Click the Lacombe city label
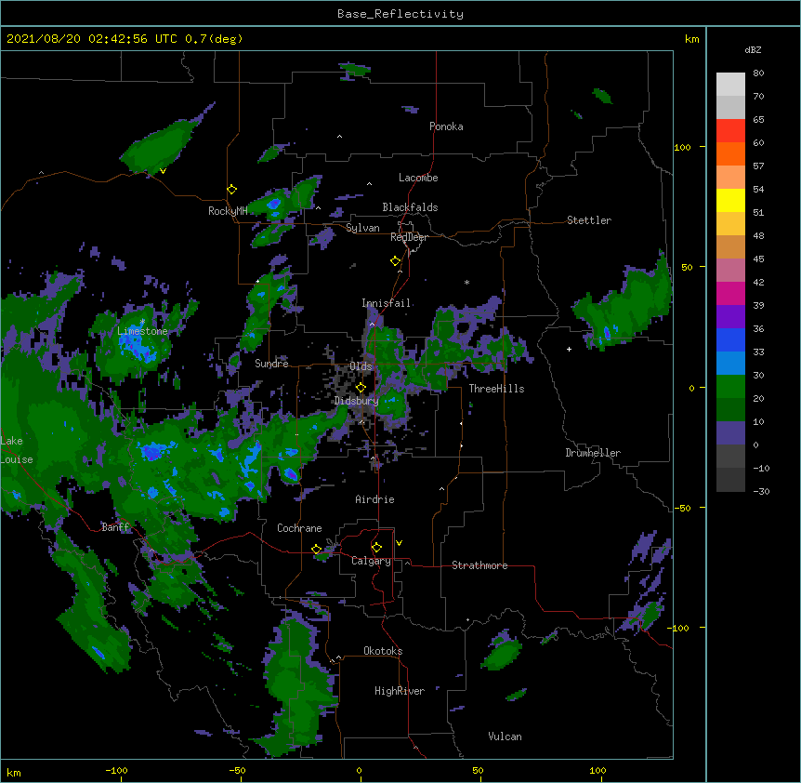Screen dimensions: 801x783 [x=418, y=178]
